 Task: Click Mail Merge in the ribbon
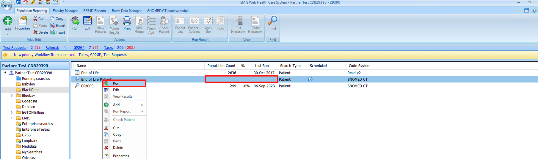(139, 25)
